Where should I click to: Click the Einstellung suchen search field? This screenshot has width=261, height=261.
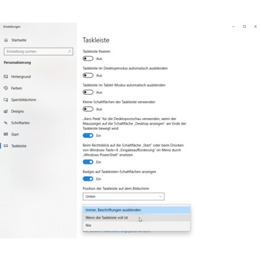click(x=38, y=52)
